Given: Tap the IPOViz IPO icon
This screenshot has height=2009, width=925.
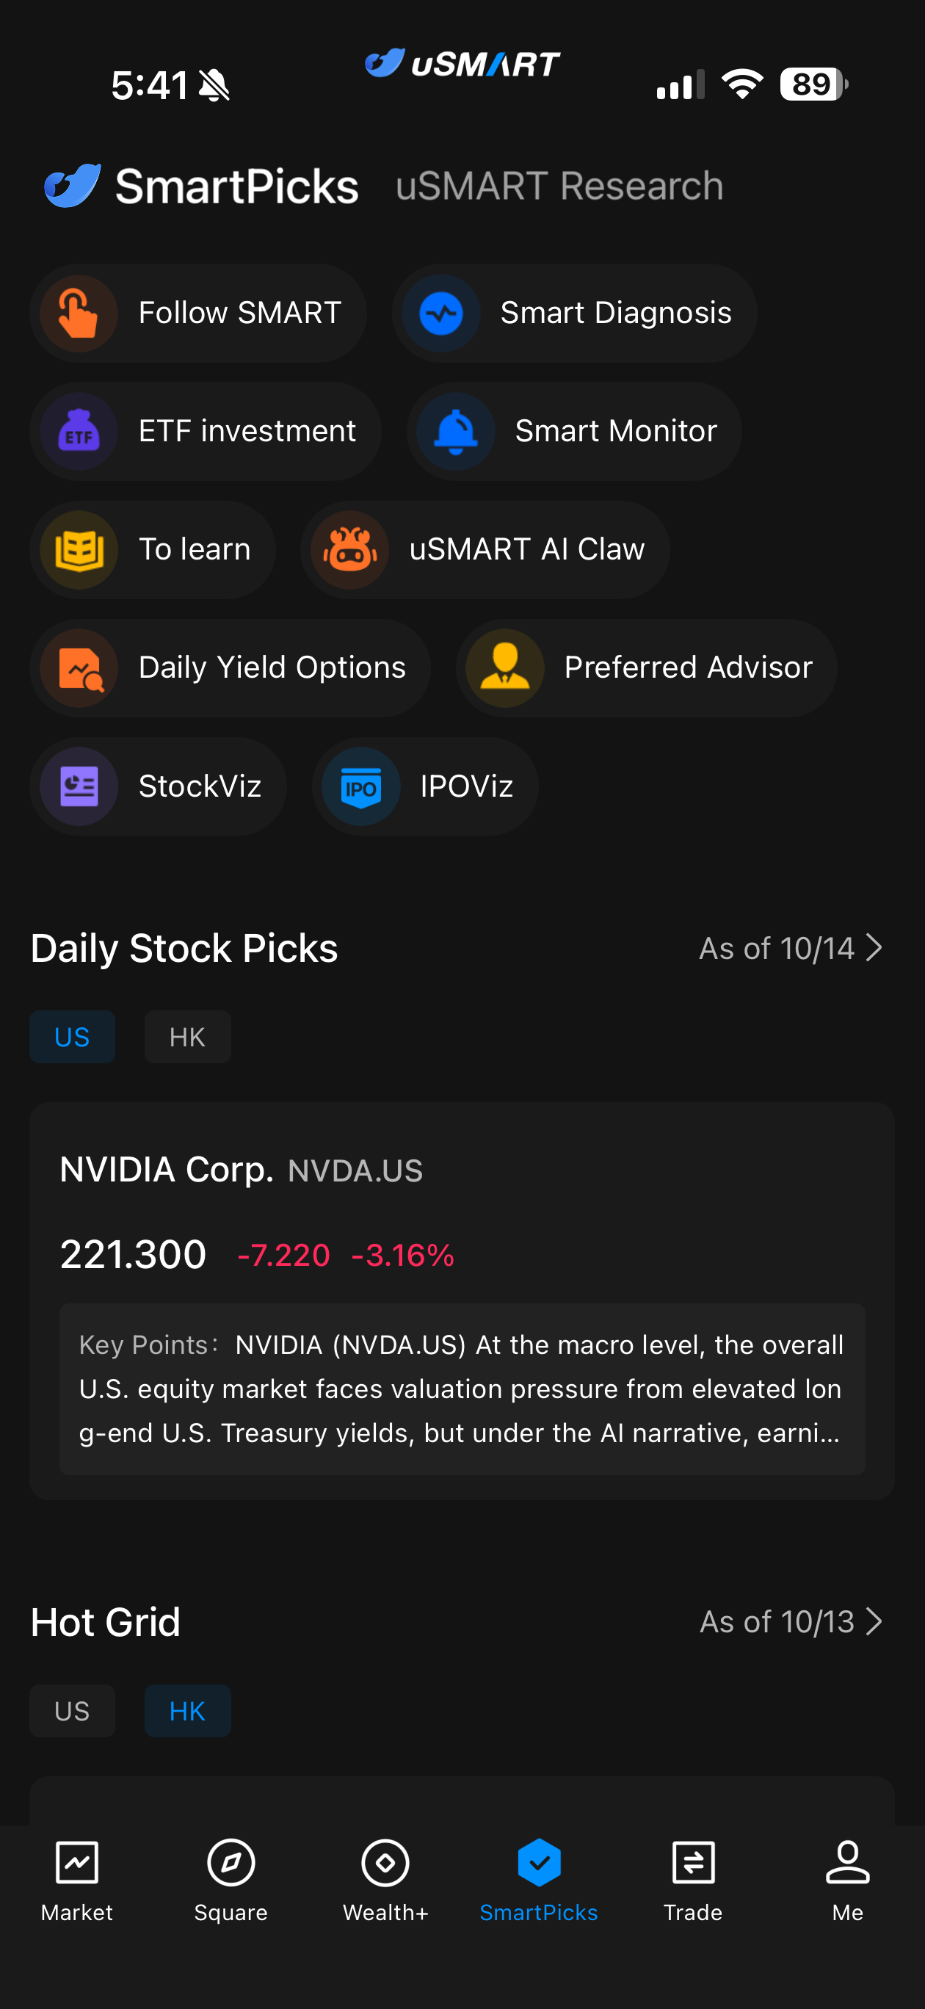Looking at the screenshot, I should (361, 787).
